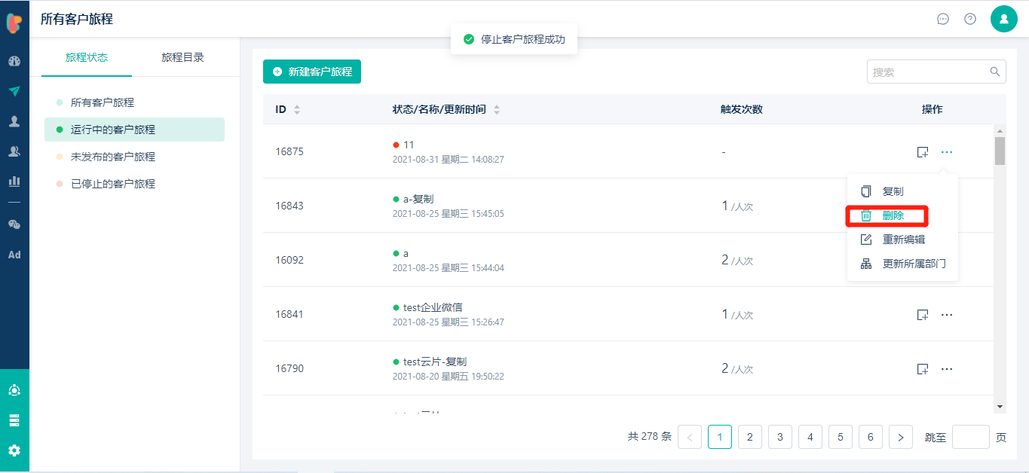Click the paper plane journey icon
The image size is (1029, 473).
14,91
